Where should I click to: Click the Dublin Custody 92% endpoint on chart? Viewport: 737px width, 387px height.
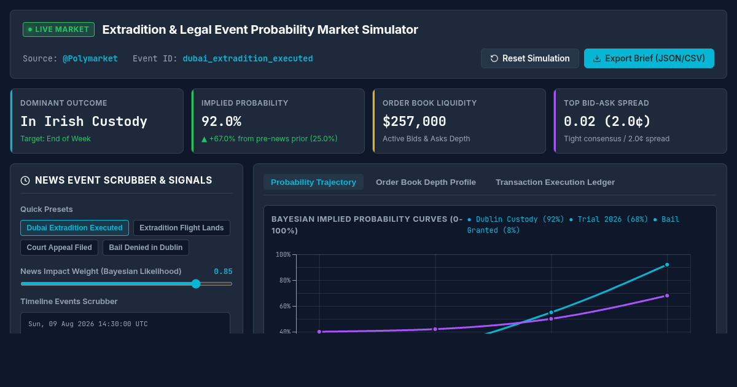pyautogui.click(x=667, y=265)
